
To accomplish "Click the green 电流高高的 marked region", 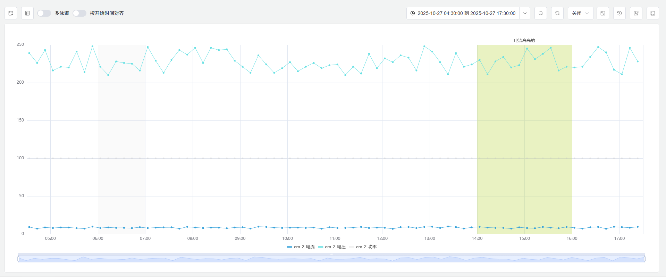I will tap(524, 139).
